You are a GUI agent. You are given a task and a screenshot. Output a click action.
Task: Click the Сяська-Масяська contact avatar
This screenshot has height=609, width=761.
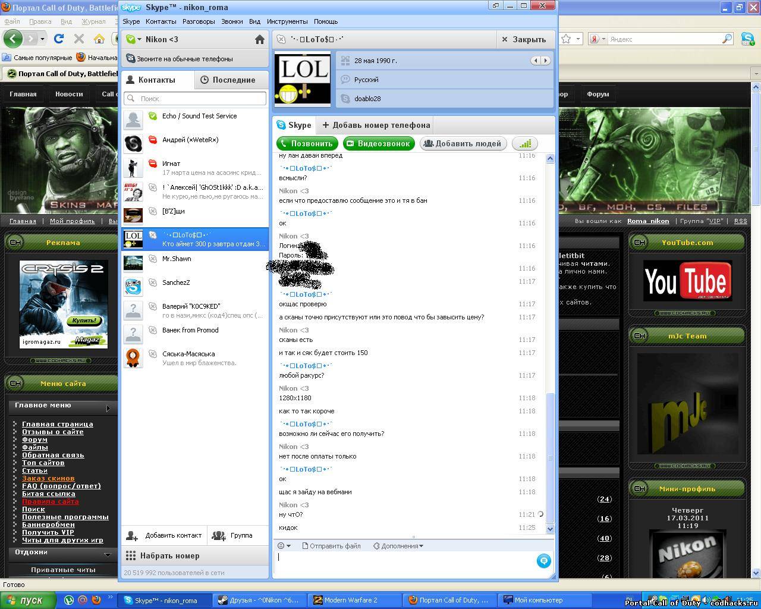(133, 357)
